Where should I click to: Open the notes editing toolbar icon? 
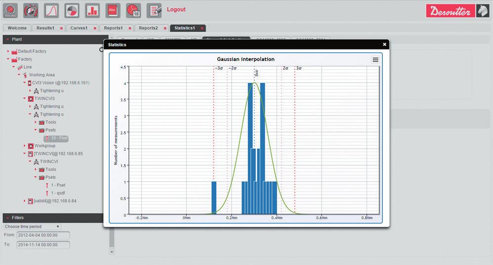coord(154,11)
